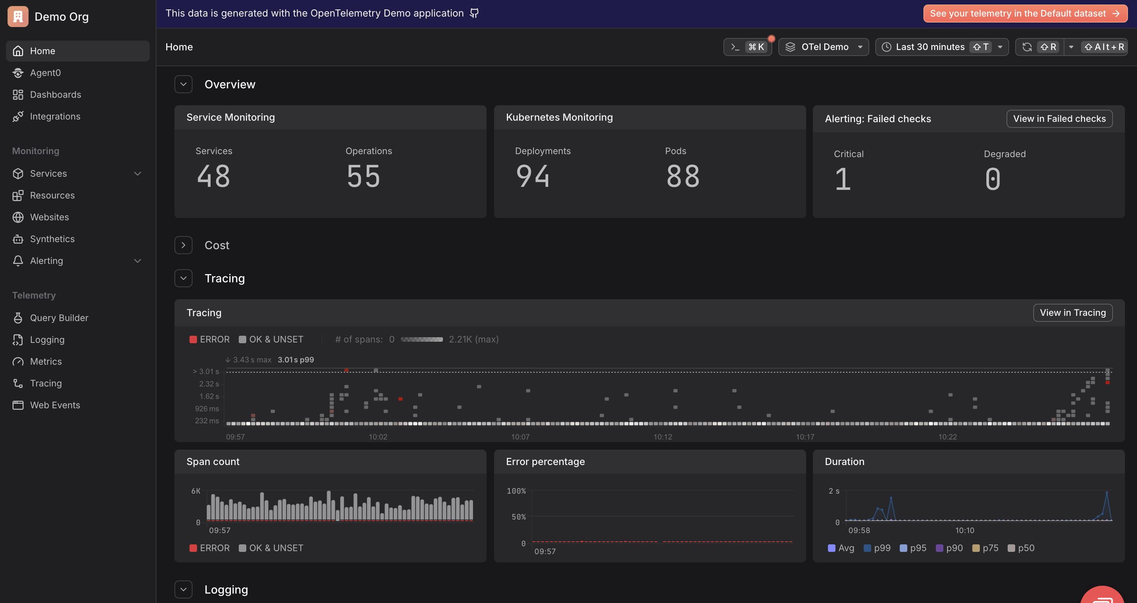This screenshot has height=603, width=1137.
Task: Click the Agent0 sidebar icon
Action: [x=18, y=73]
